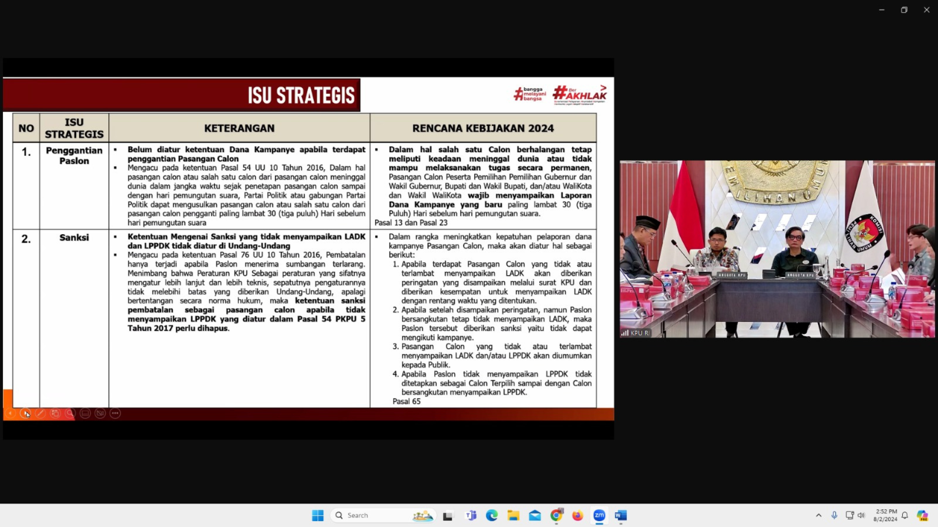Open Microsoft Teams from taskbar
The image size is (938, 527).
(x=471, y=515)
